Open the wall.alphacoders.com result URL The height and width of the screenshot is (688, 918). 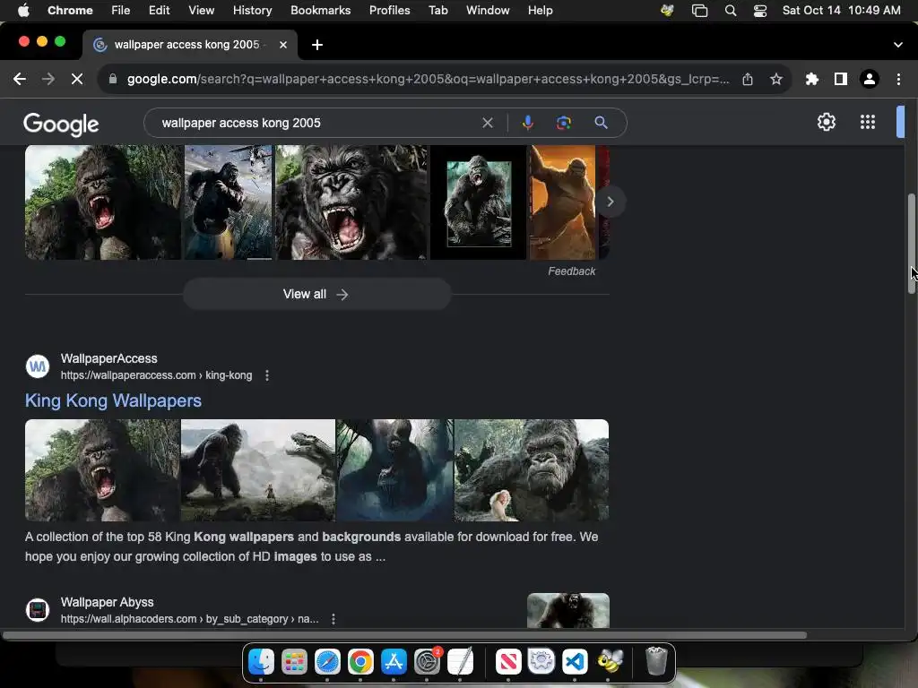point(190,619)
